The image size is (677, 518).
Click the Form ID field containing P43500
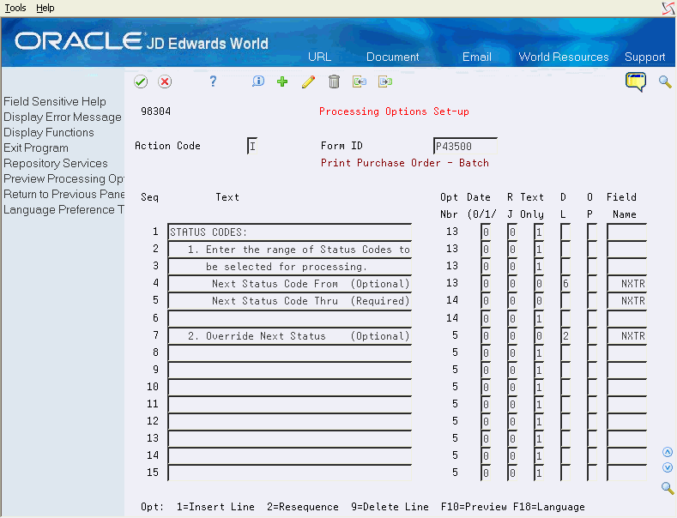[x=465, y=146]
